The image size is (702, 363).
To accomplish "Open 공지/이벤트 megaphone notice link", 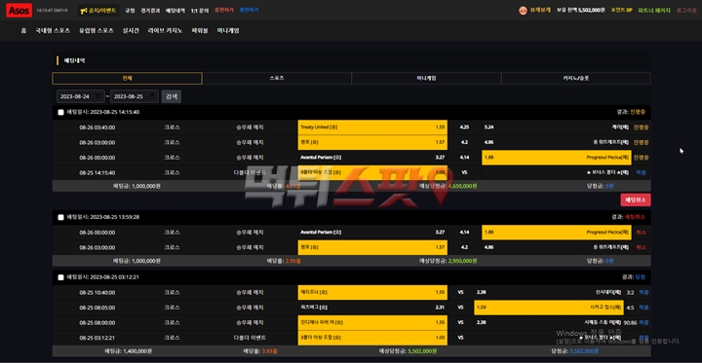I will [98, 11].
